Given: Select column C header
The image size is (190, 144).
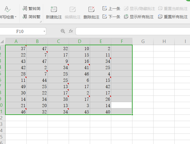Looking at the screenshot, I should 58,41.
